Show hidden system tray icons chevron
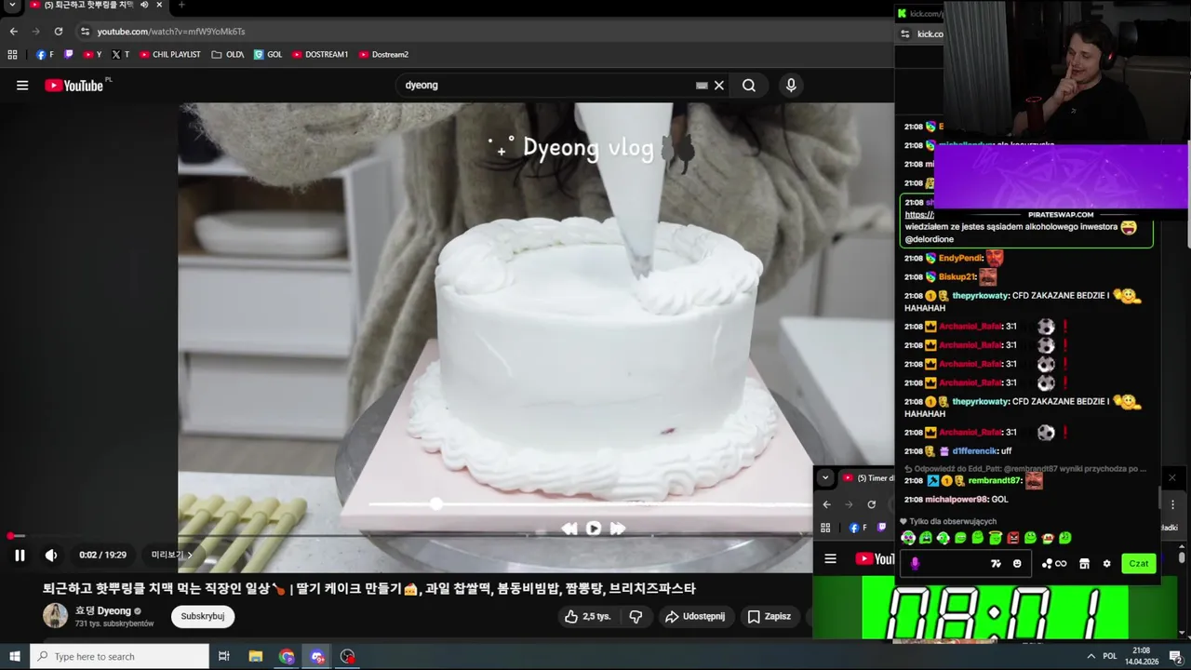Image resolution: width=1191 pixels, height=670 pixels. click(1091, 657)
